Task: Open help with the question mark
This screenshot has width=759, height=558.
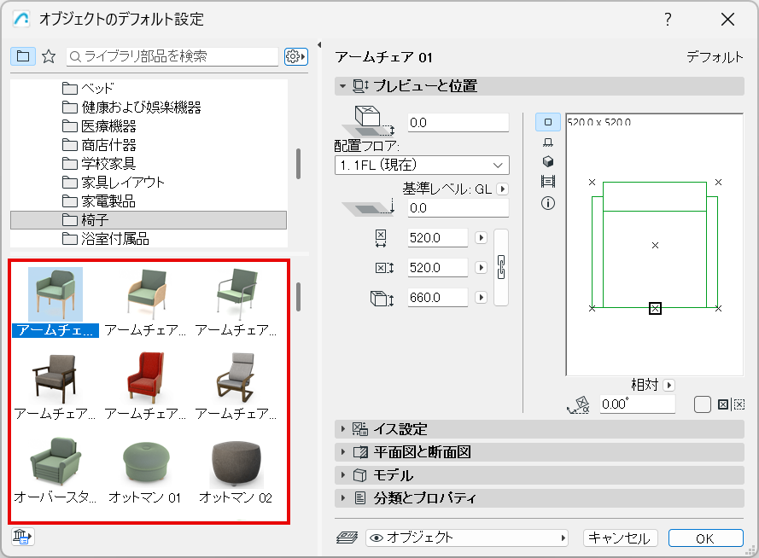Action: pyautogui.click(x=668, y=20)
